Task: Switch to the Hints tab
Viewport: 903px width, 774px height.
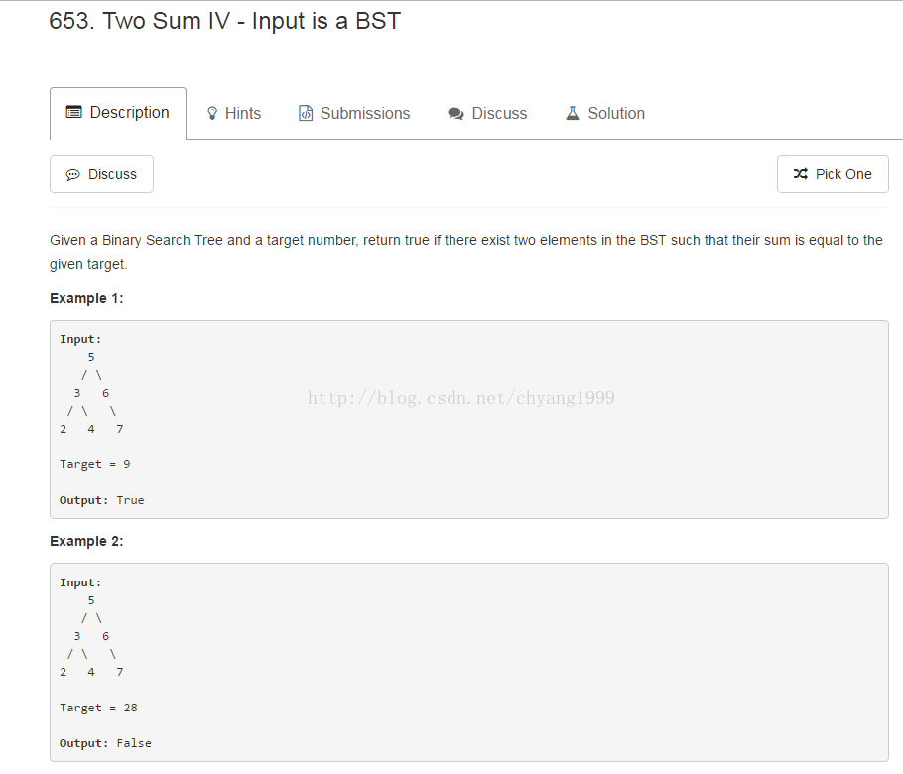Action: [x=242, y=114]
